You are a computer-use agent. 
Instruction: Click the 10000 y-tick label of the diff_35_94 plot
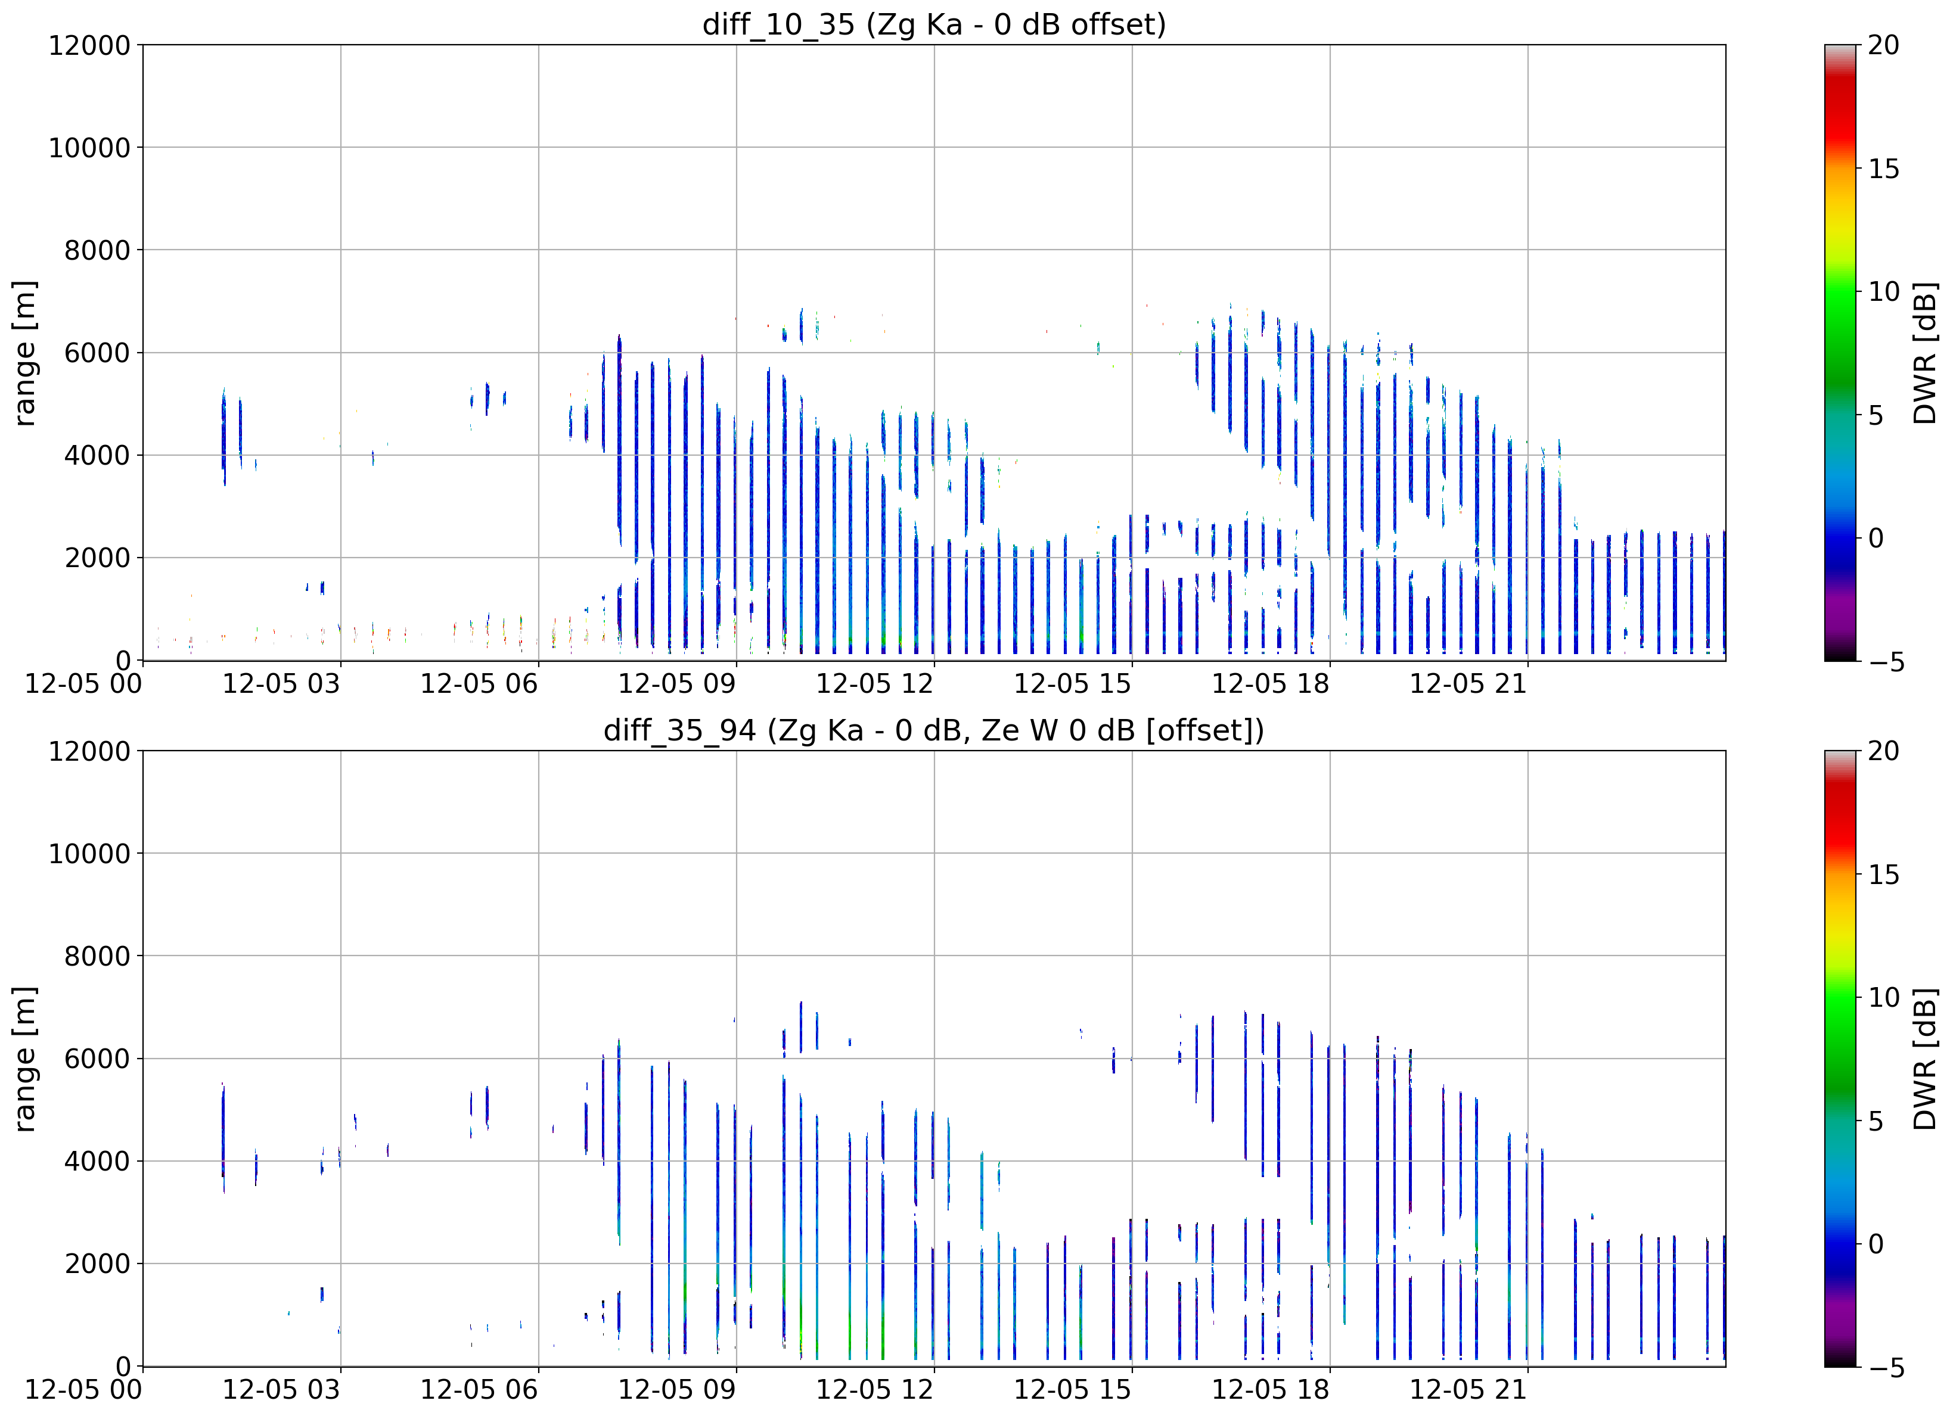click(89, 854)
